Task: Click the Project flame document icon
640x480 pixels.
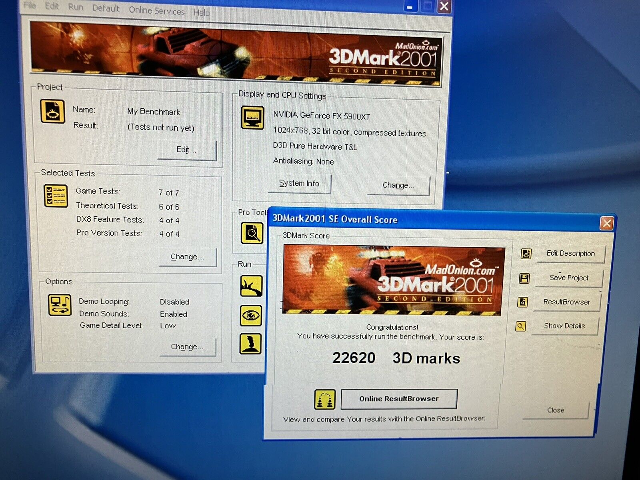Action: (x=52, y=111)
